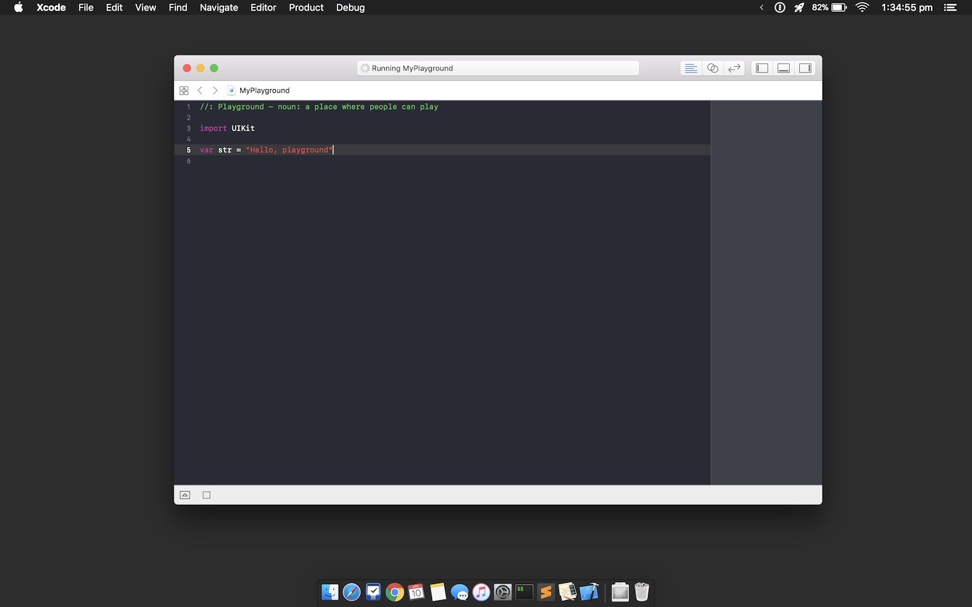The image size is (972, 607).
Task: Open the Version editor
Action: point(734,68)
